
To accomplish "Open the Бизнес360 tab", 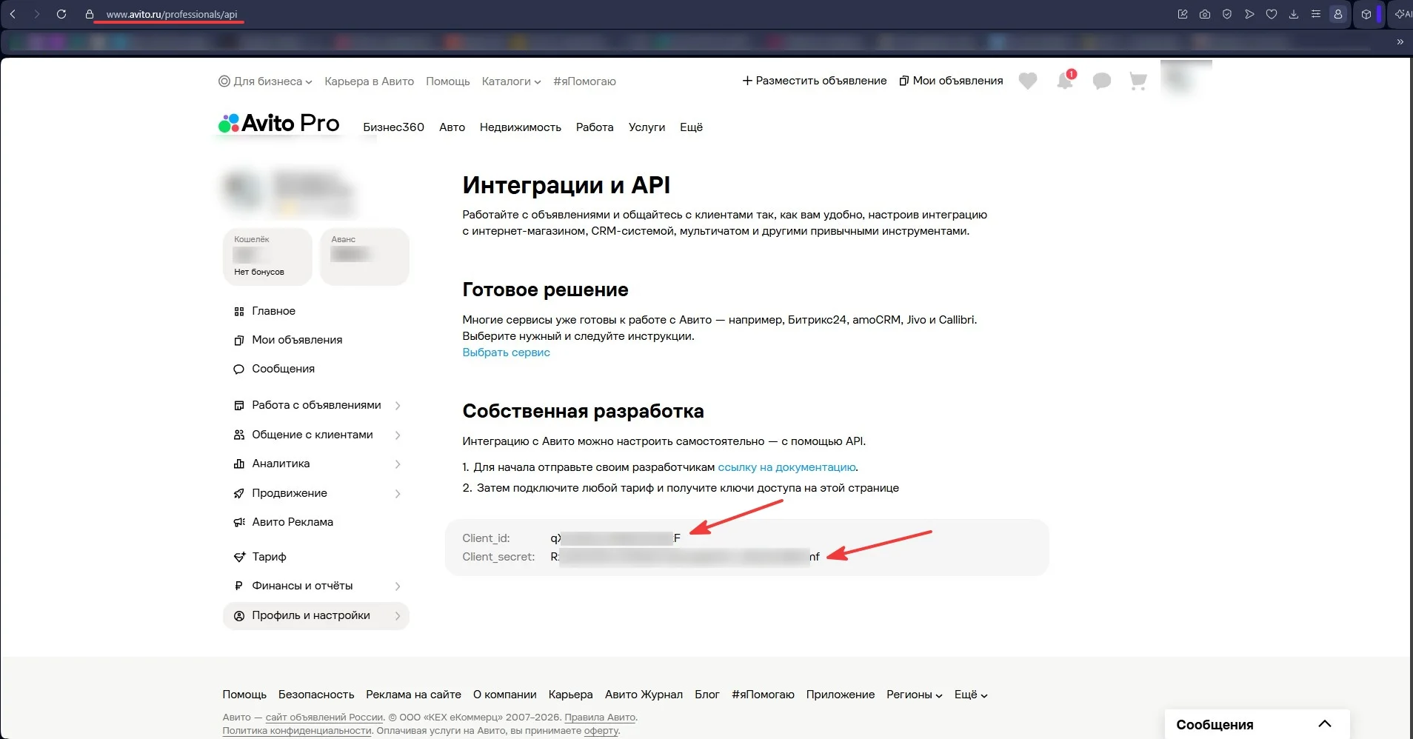I will (393, 127).
